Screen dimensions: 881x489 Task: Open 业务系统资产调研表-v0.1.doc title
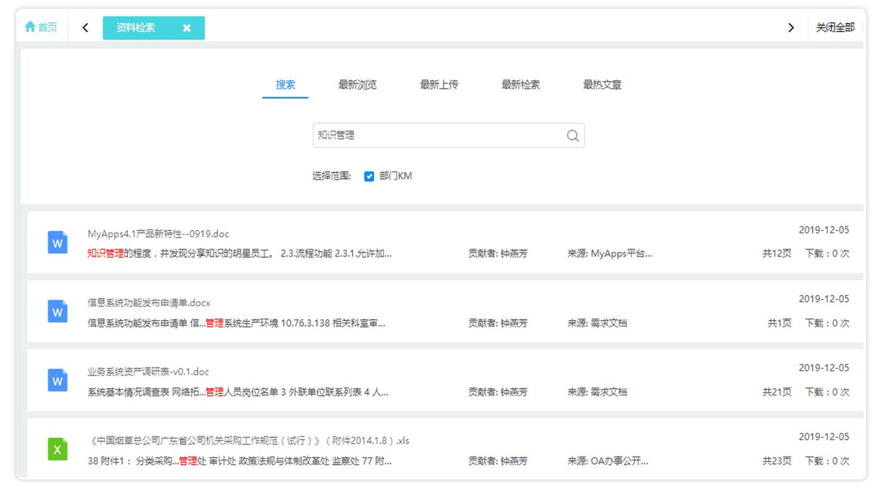(148, 371)
